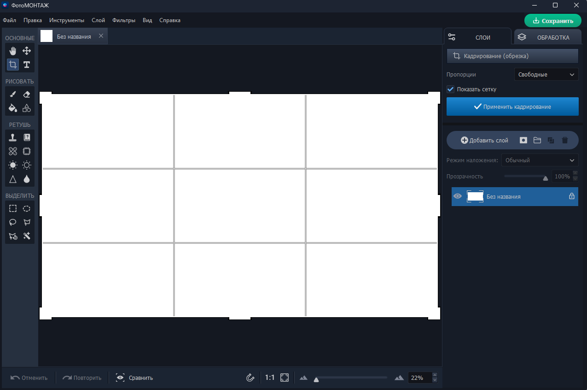Open the Фильтры menu
The image size is (587, 390).
point(124,20)
